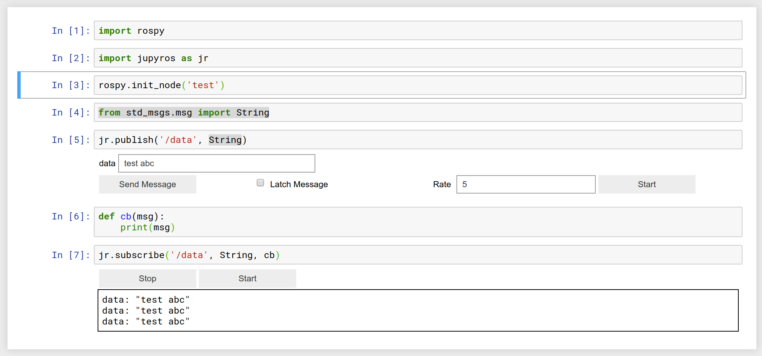Select the std_msgs.msg import String cell
The image size is (762, 356).
point(418,113)
